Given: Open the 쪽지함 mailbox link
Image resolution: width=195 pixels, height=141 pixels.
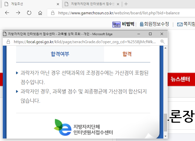Looking at the screenshot, I should (186, 24).
